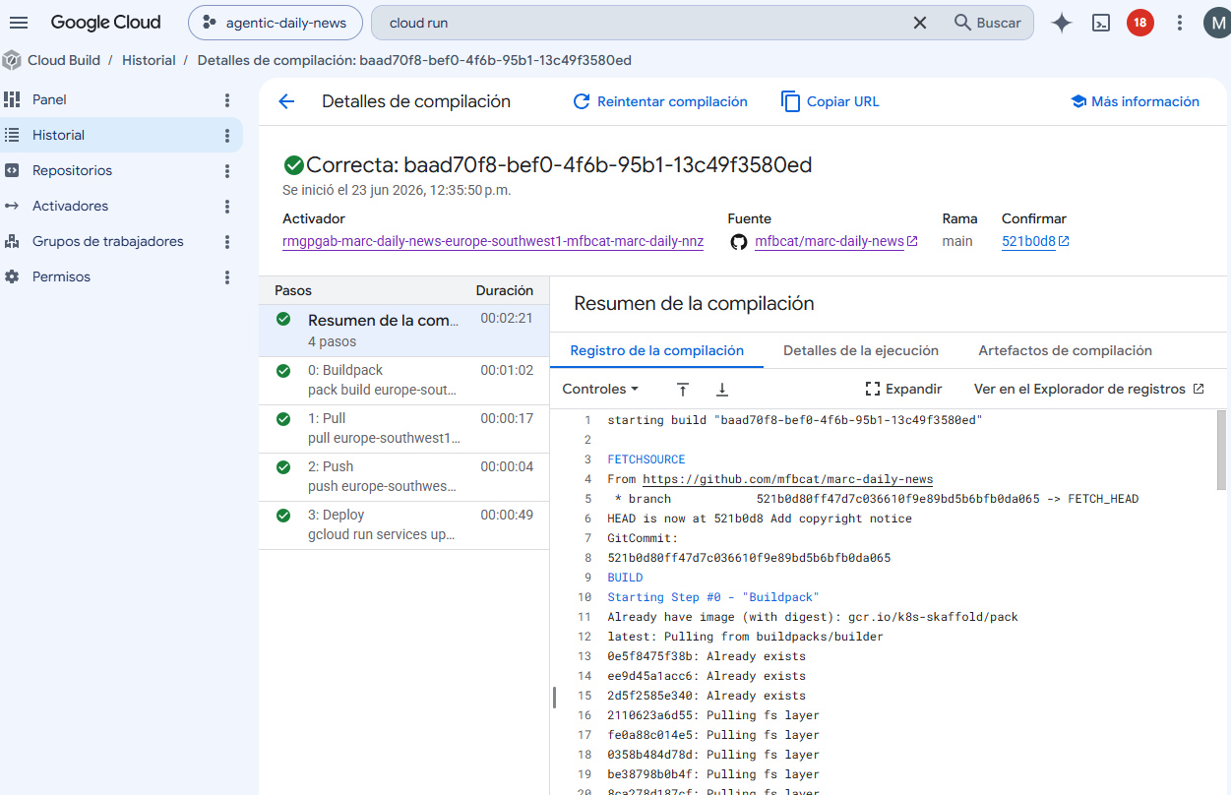Select step 0: Buildpack
1231x795 pixels.
pos(403,380)
